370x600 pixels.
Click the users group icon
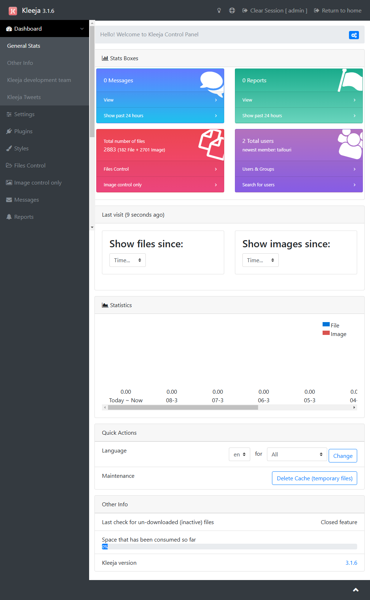click(x=350, y=144)
